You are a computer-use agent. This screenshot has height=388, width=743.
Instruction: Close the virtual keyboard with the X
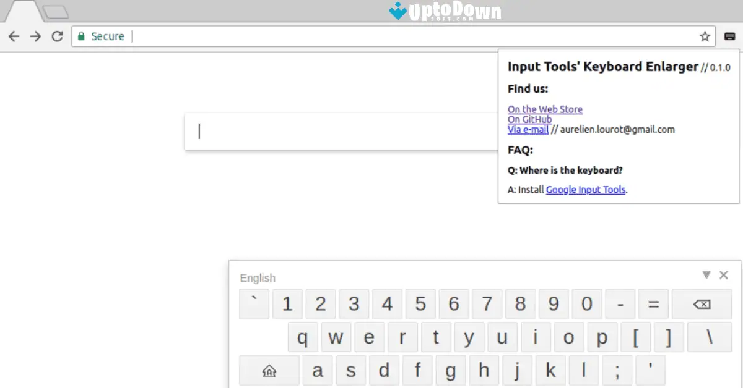[x=723, y=275]
